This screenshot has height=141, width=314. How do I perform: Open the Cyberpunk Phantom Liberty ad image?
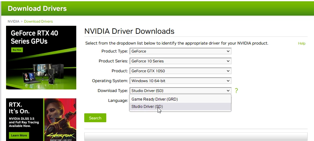41,120
